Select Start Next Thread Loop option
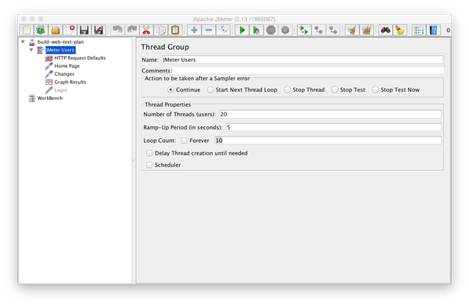Image resolution: width=469 pixels, height=306 pixels. (210, 90)
